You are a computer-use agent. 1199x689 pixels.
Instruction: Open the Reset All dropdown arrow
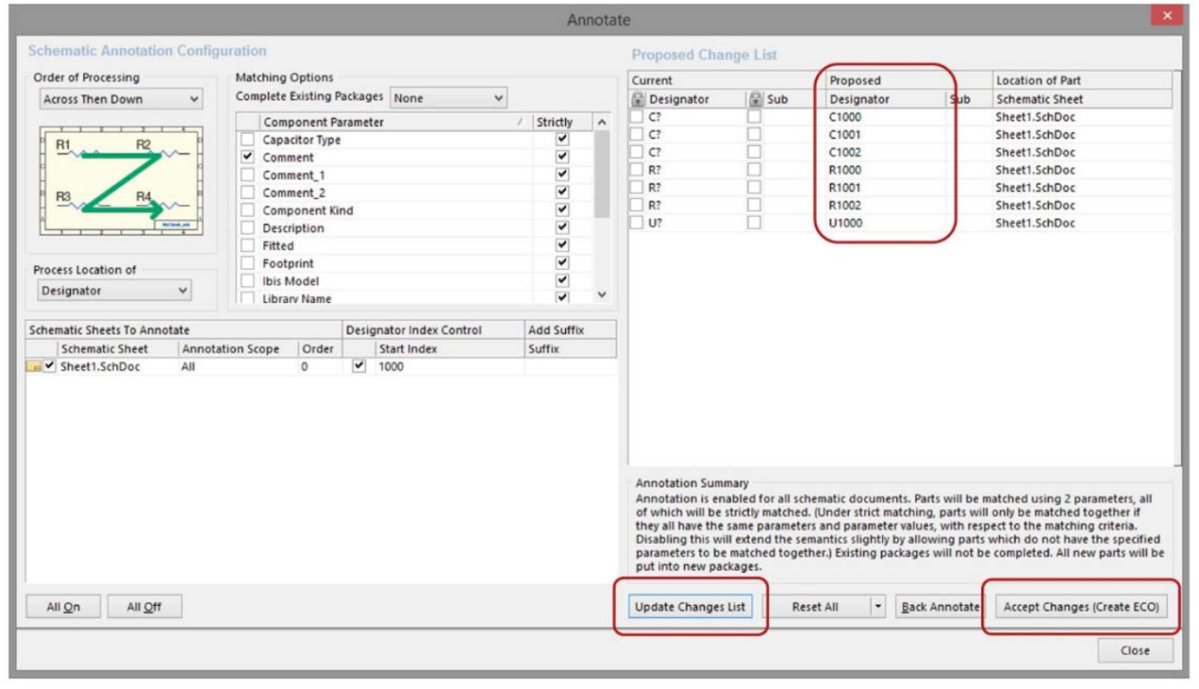click(x=878, y=607)
